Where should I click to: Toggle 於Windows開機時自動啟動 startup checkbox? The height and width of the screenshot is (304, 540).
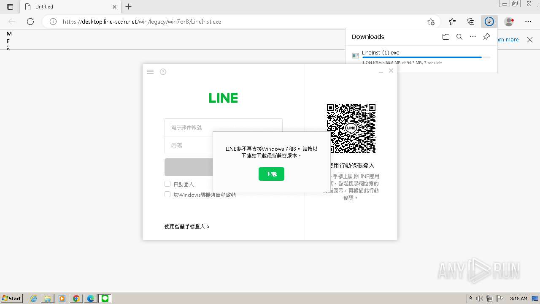point(167,194)
